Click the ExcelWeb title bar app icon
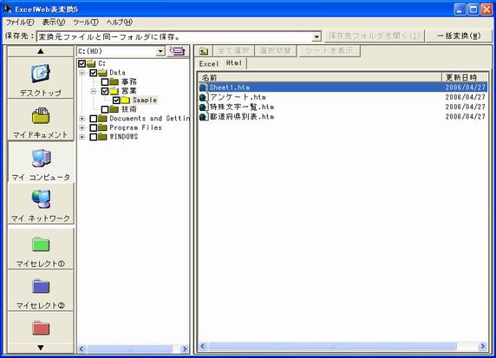Viewport: 496px width, 358px height. (x=7, y=9)
